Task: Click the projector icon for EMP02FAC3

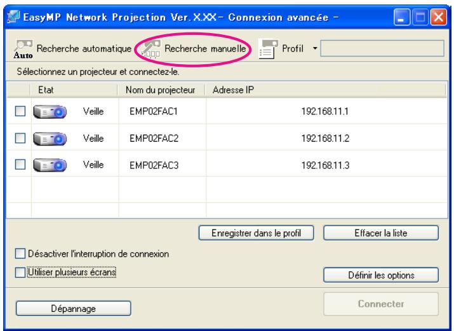Action: click(x=50, y=165)
